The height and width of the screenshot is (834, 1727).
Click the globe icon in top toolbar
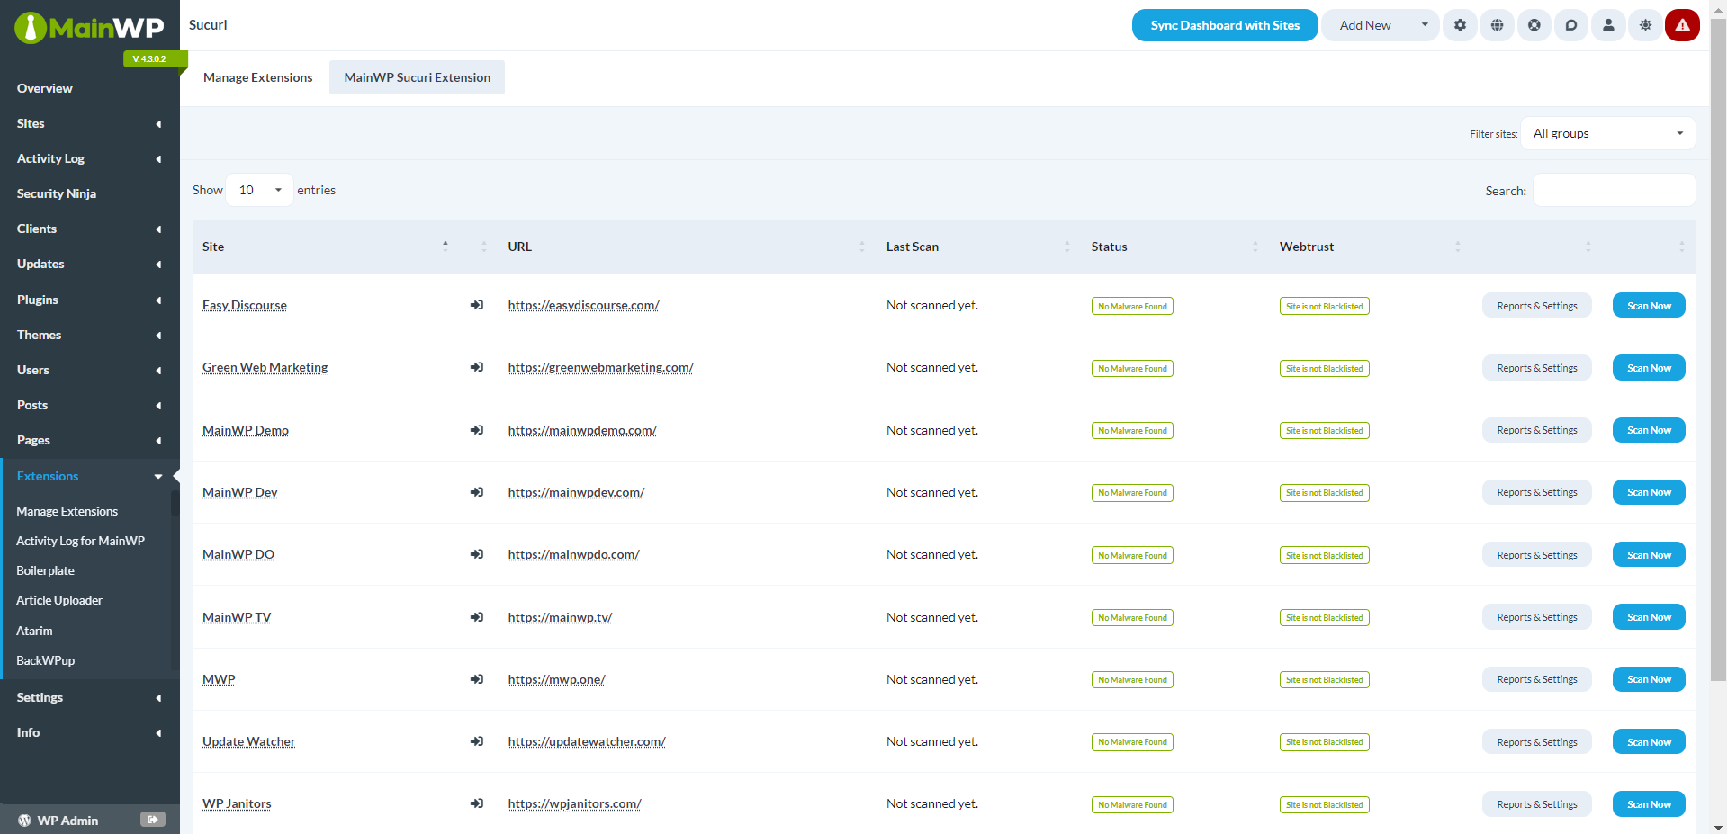[1497, 25]
